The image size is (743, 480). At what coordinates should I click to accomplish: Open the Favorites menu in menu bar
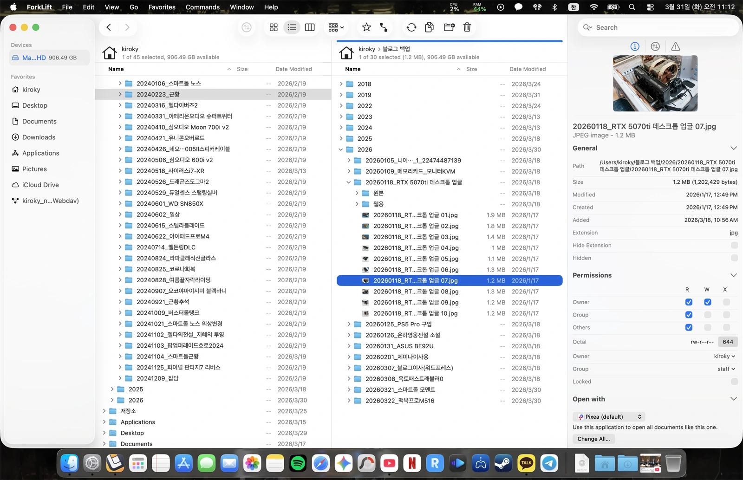tap(162, 7)
